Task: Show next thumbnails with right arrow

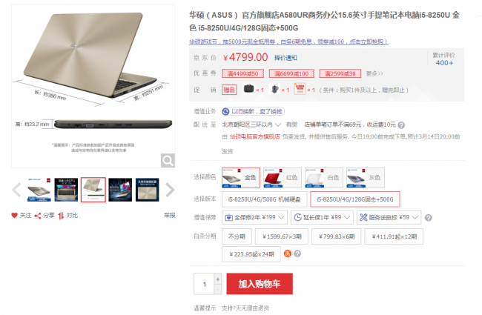Action: 170,190
